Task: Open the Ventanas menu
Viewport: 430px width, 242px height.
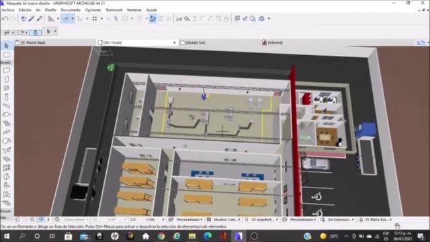Action: point(134,10)
